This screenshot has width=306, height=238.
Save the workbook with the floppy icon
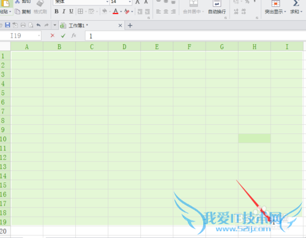7,25
